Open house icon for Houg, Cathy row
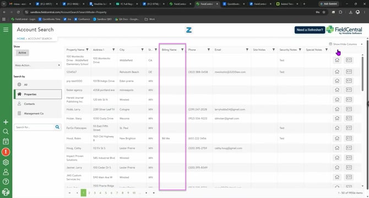The height and width of the screenshot is (198, 369). (337, 148)
